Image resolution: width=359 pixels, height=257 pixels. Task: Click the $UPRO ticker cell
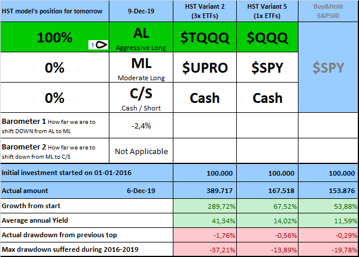click(205, 67)
